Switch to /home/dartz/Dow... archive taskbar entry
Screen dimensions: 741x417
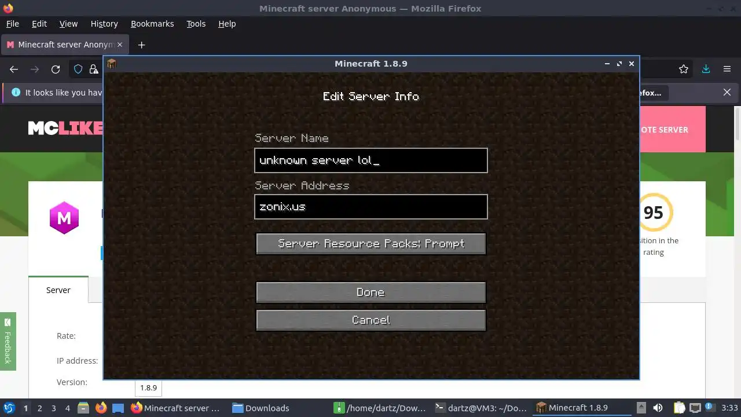pos(381,408)
